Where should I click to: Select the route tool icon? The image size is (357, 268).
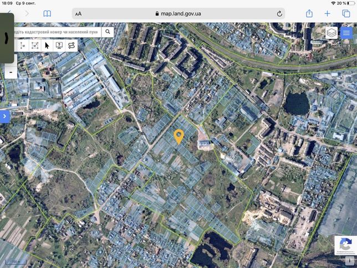click(x=72, y=45)
